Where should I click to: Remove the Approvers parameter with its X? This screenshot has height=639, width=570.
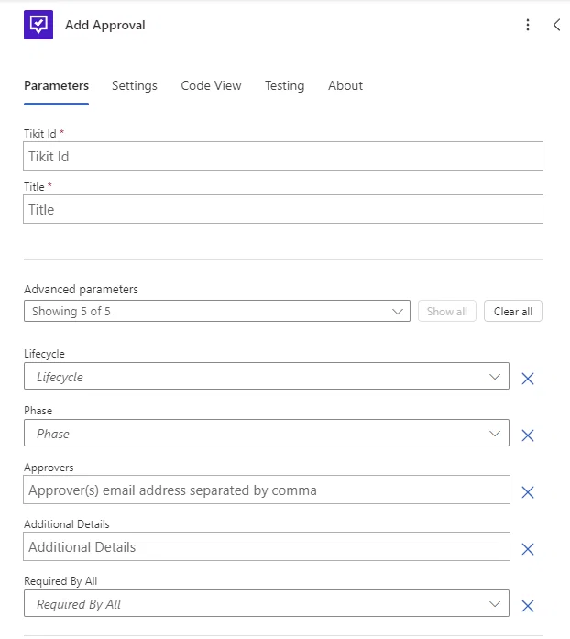pyautogui.click(x=528, y=492)
